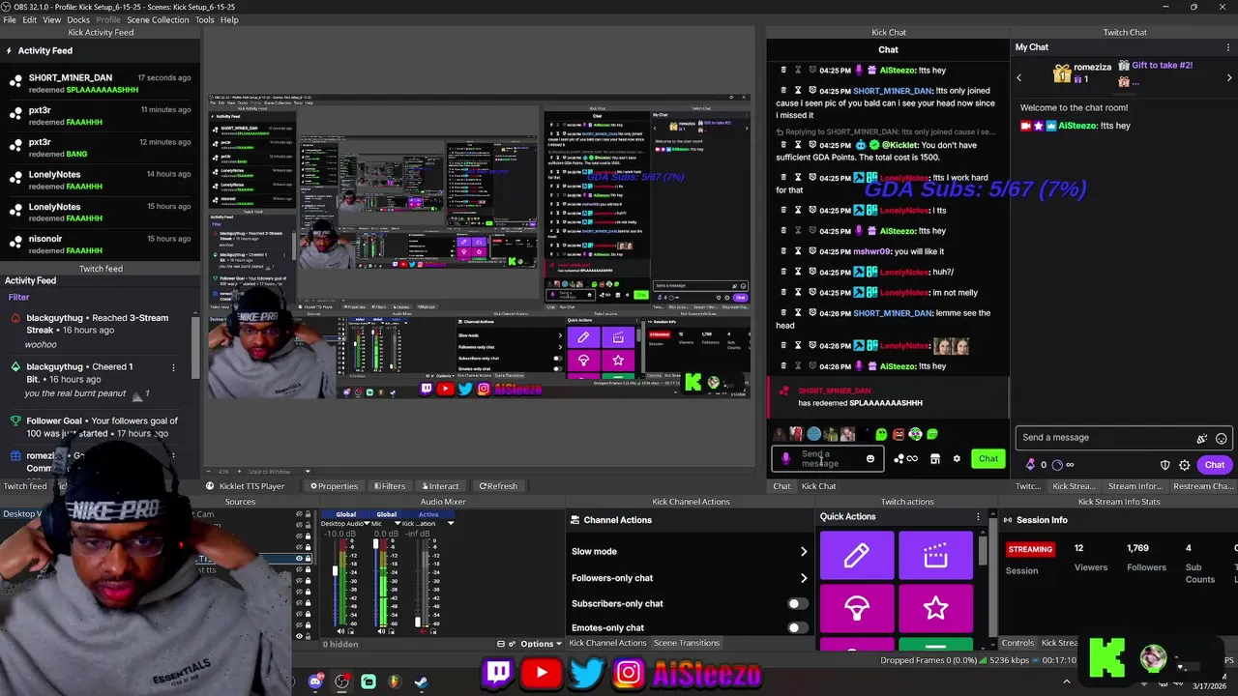Open Twitch chat settings gear
The width and height of the screenshot is (1238, 696).
click(x=1184, y=465)
